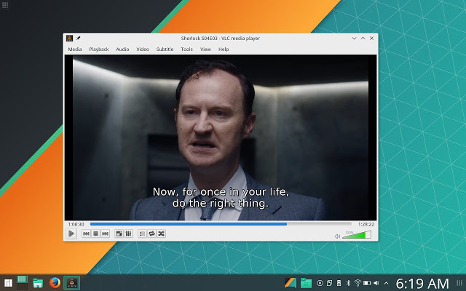
Task: Open the clipboard tray icon
Action: coord(329,283)
